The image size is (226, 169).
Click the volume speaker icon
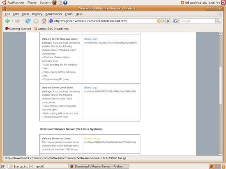(187, 2)
